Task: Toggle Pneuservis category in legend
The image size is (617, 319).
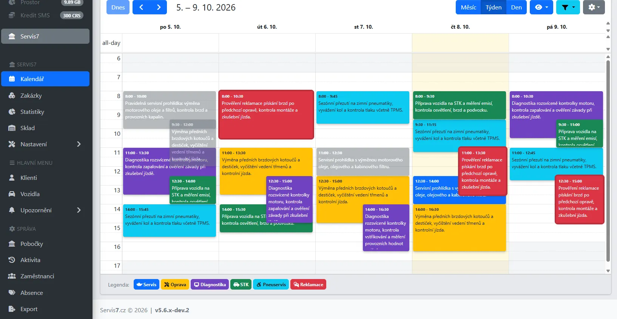Action: tap(271, 285)
